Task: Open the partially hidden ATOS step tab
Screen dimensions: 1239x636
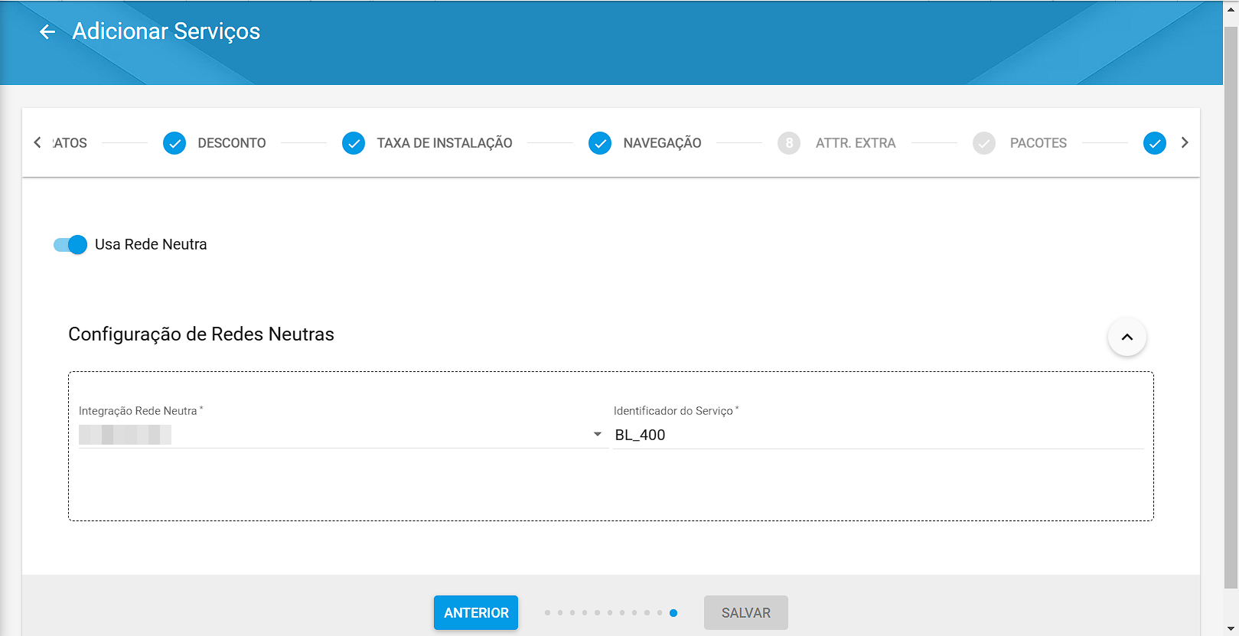Action: coord(70,143)
